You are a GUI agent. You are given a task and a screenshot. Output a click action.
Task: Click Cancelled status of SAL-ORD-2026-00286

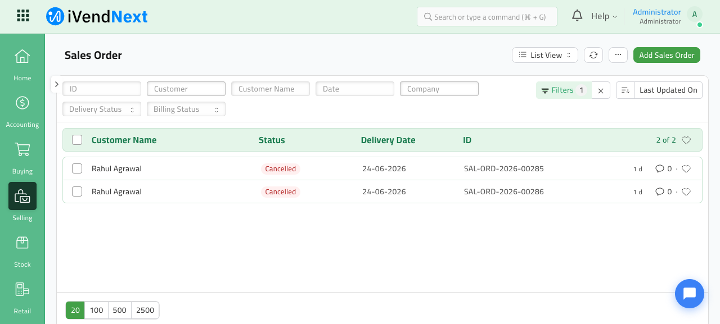(x=281, y=192)
